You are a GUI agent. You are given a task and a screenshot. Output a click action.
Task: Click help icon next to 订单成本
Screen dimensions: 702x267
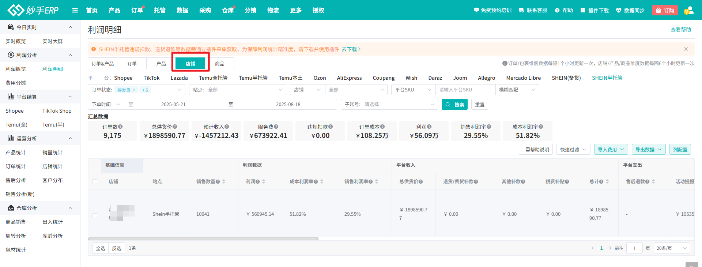point(382,127)
